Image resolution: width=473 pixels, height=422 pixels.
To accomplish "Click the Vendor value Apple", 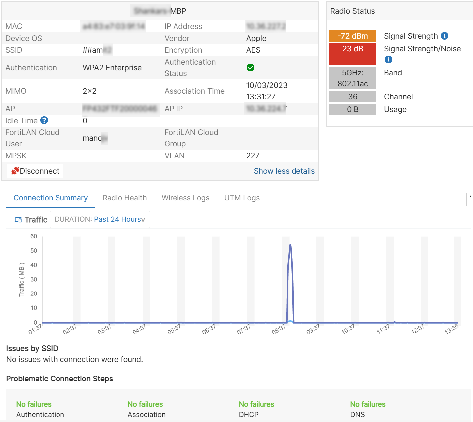I will 256,38.
